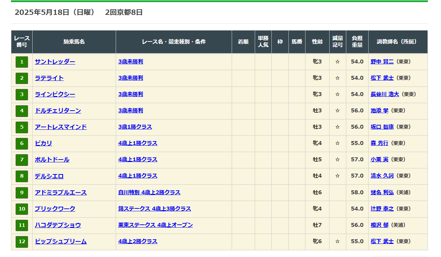Open the 3歳1勝クラス race link
Viewport: 441px width, 257px height.
coord(135,127)
